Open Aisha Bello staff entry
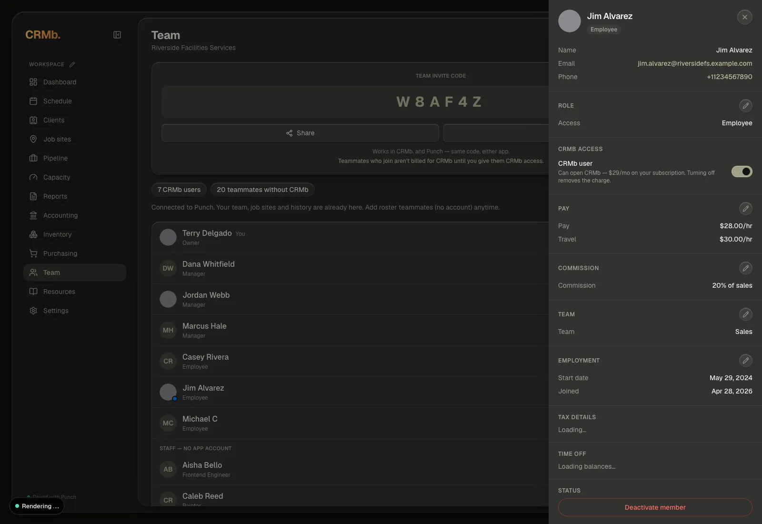This screenshot has width=762, height=524. (x=351, y=469)
